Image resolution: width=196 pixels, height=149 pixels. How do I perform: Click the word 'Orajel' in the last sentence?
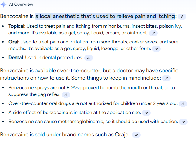click(122, 135)
